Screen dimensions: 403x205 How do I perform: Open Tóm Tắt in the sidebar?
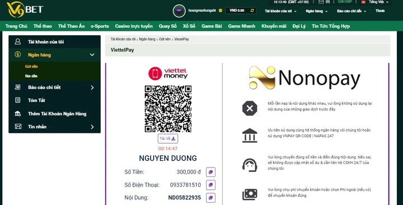pos(36,100)
